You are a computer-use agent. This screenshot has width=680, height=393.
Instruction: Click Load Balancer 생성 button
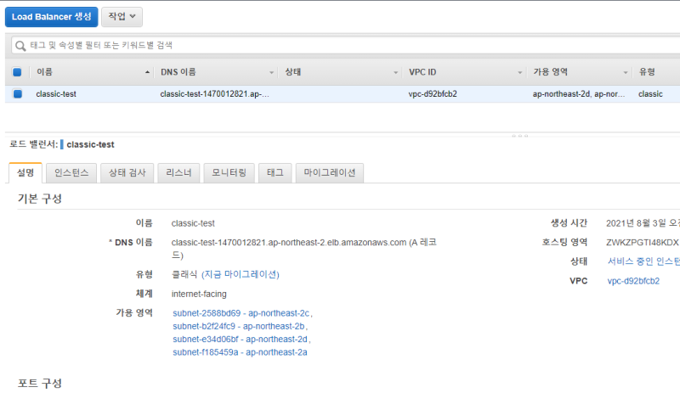pos(49,17)
